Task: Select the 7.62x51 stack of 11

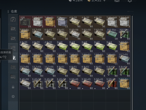Action: pos(112,59)
